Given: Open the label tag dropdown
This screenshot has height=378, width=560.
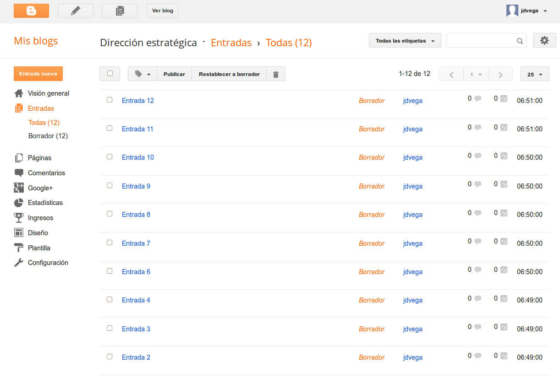Looking at the screenshot, I should point(143,74).
